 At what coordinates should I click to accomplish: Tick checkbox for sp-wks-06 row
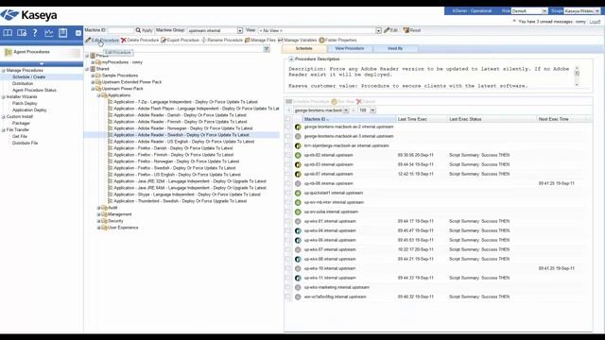(x=287, y=240)
